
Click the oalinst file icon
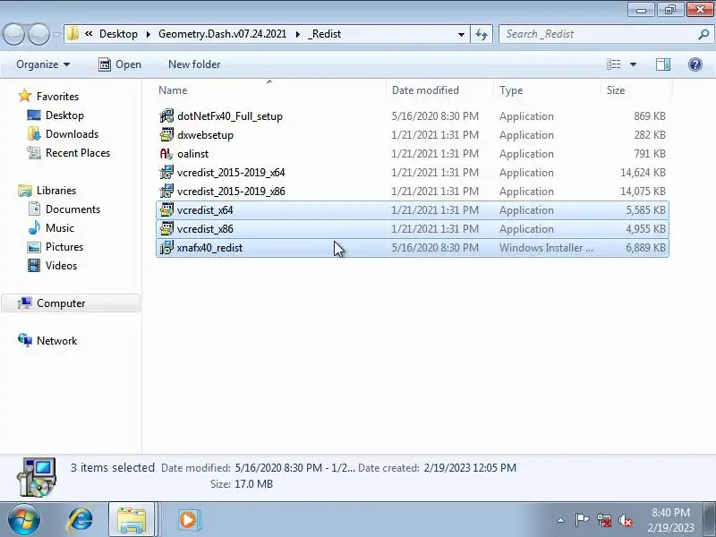(x=166, y=153)
